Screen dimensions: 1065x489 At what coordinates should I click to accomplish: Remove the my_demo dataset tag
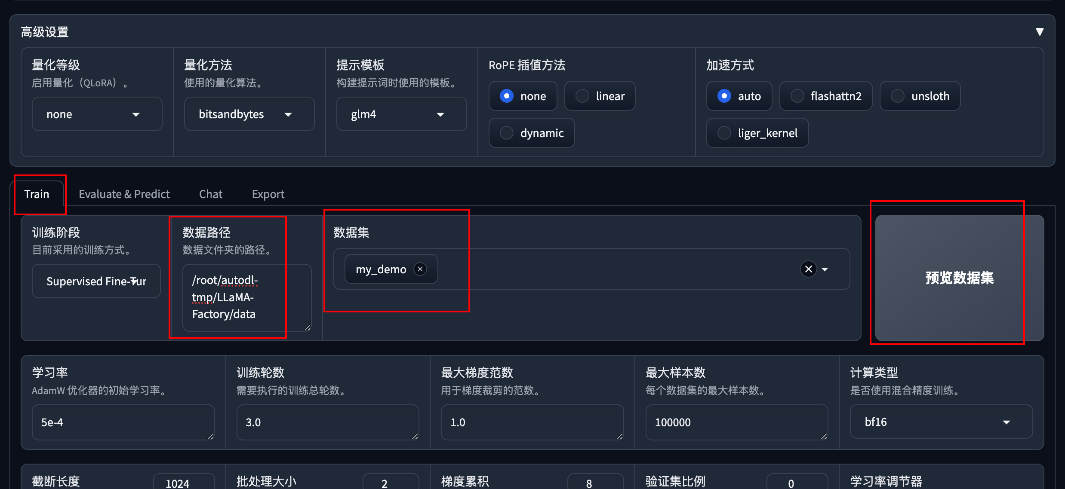click(420, 269)
